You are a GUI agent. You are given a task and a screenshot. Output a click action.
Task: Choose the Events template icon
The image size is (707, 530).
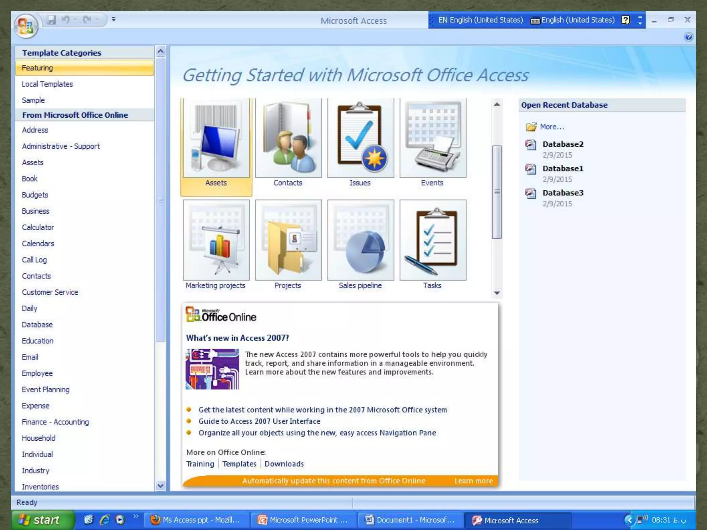pos(433,139)
